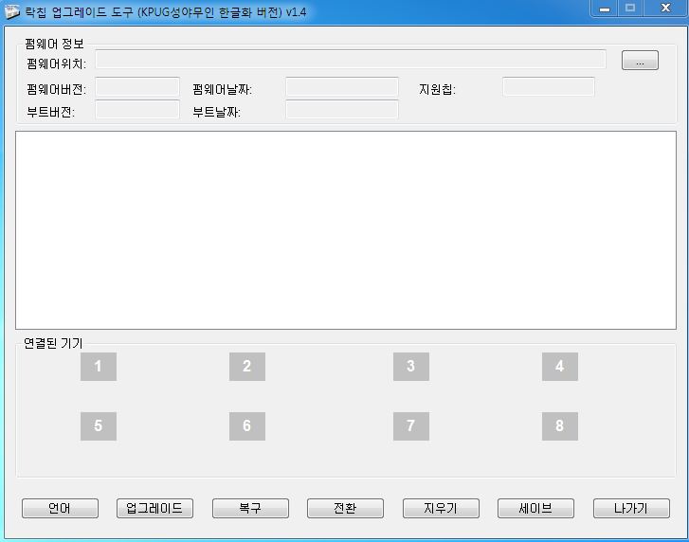Click inside the large white log area
Screen dimensions: 689x542
346,230
